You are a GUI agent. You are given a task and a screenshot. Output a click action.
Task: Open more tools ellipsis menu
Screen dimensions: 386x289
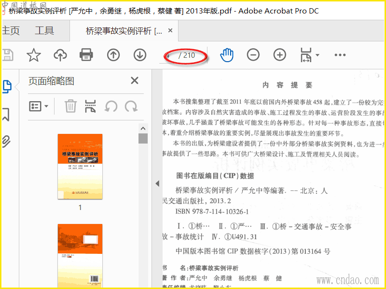[x=340, y=55]
